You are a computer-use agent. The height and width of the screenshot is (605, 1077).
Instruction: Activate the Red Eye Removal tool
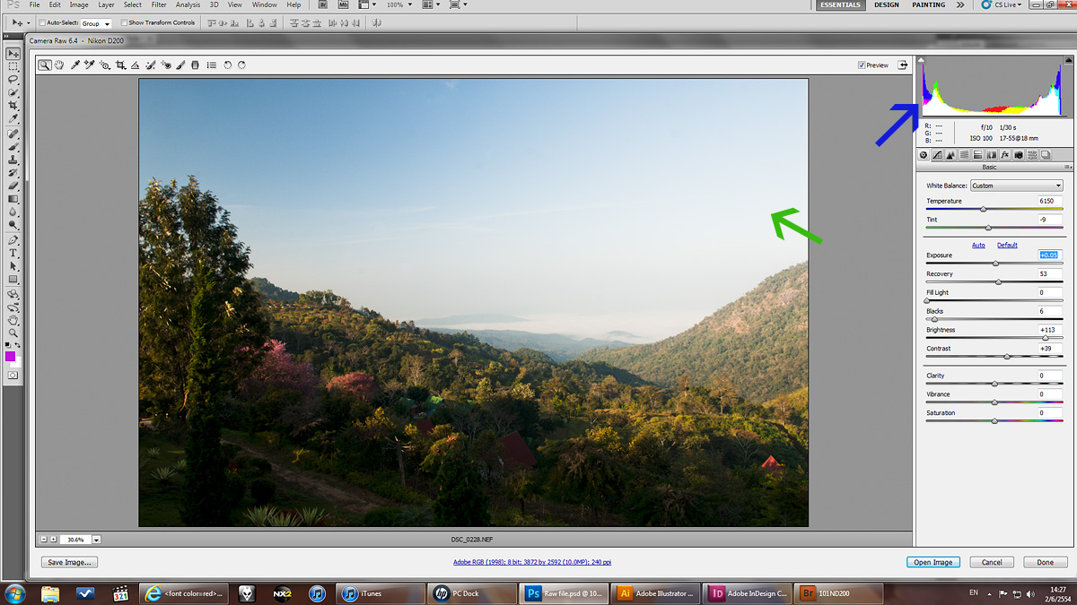[166, 65]
